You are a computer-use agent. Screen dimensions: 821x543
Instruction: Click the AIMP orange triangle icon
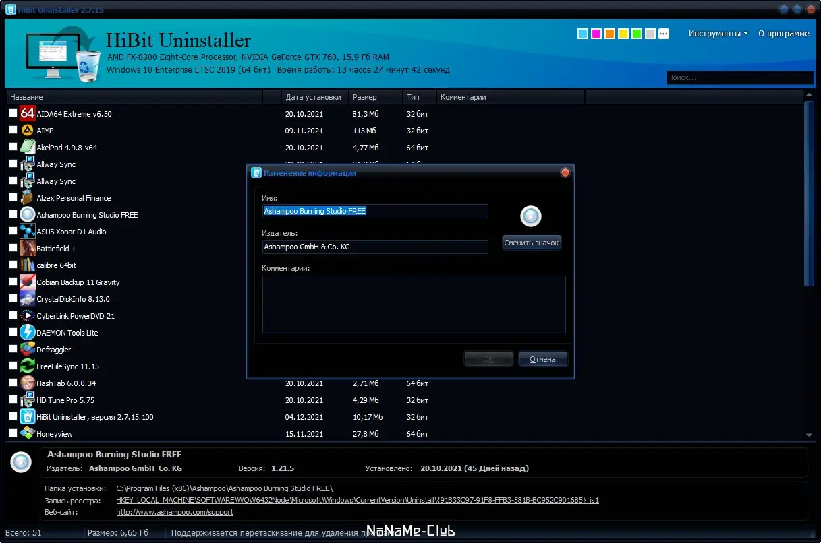pos(28,130)
